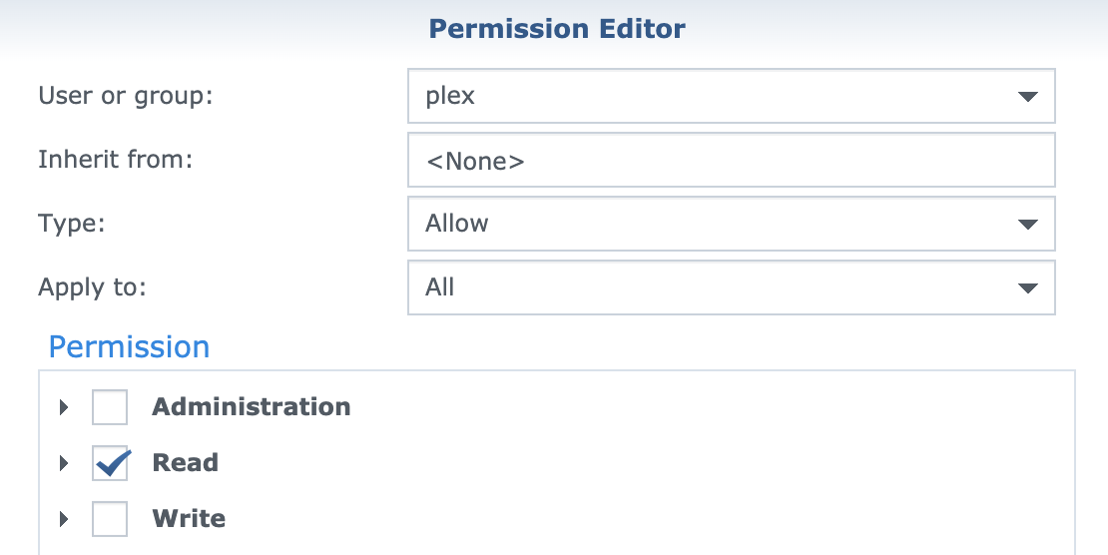
Task: Open the Type combo box showing Allow
Action: (699, 225)
